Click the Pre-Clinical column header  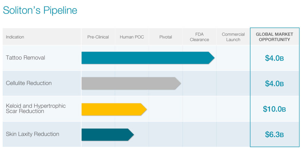tap(98, 37)
